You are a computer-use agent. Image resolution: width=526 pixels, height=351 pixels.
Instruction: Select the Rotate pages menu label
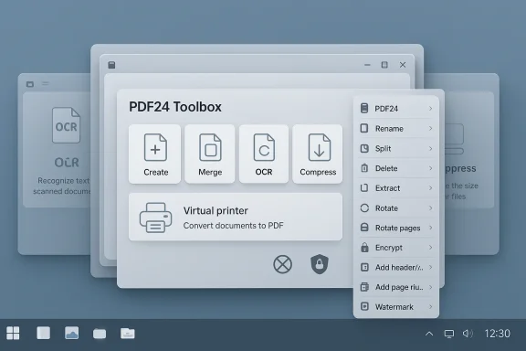[x=397, y=229]
